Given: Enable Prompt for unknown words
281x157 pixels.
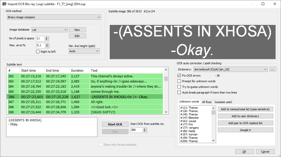Looking at the screenshot, I should point(179,81).
